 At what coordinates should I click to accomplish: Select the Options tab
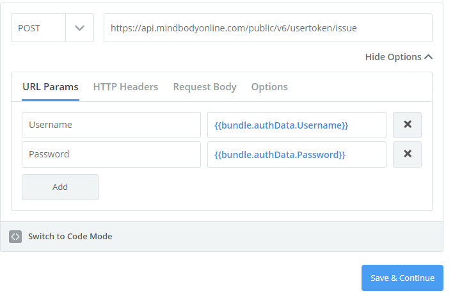[269, 87]
